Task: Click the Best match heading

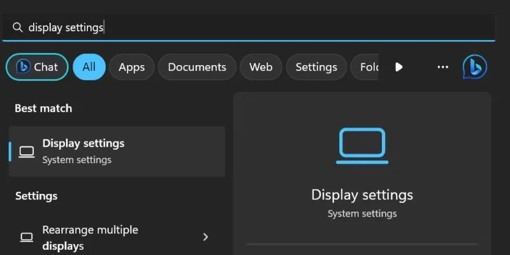Action: (x=43, y=108)
